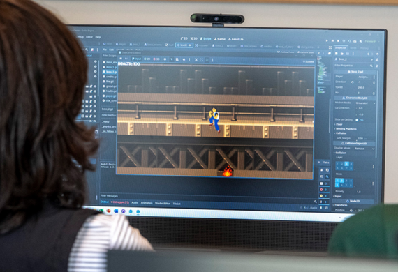Open Inspector object history icon
Screen dimensions: 398x272
(377, 54)
